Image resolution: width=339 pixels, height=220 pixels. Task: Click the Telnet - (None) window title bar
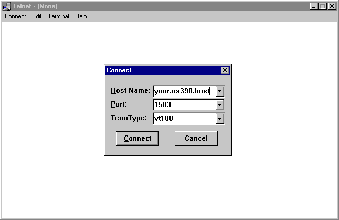157,6
